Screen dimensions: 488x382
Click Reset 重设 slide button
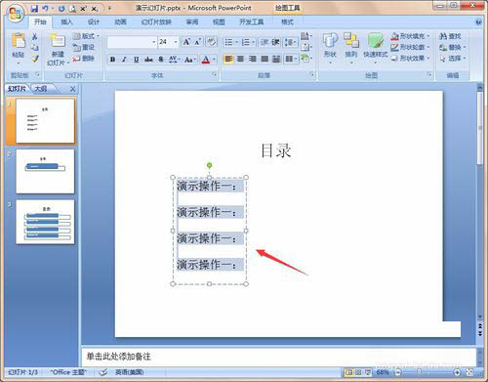(84, 47)
